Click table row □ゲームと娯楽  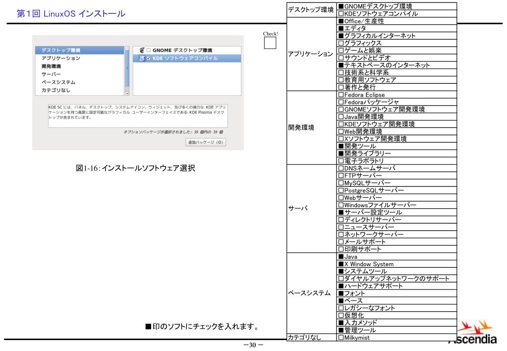point(397,51)
